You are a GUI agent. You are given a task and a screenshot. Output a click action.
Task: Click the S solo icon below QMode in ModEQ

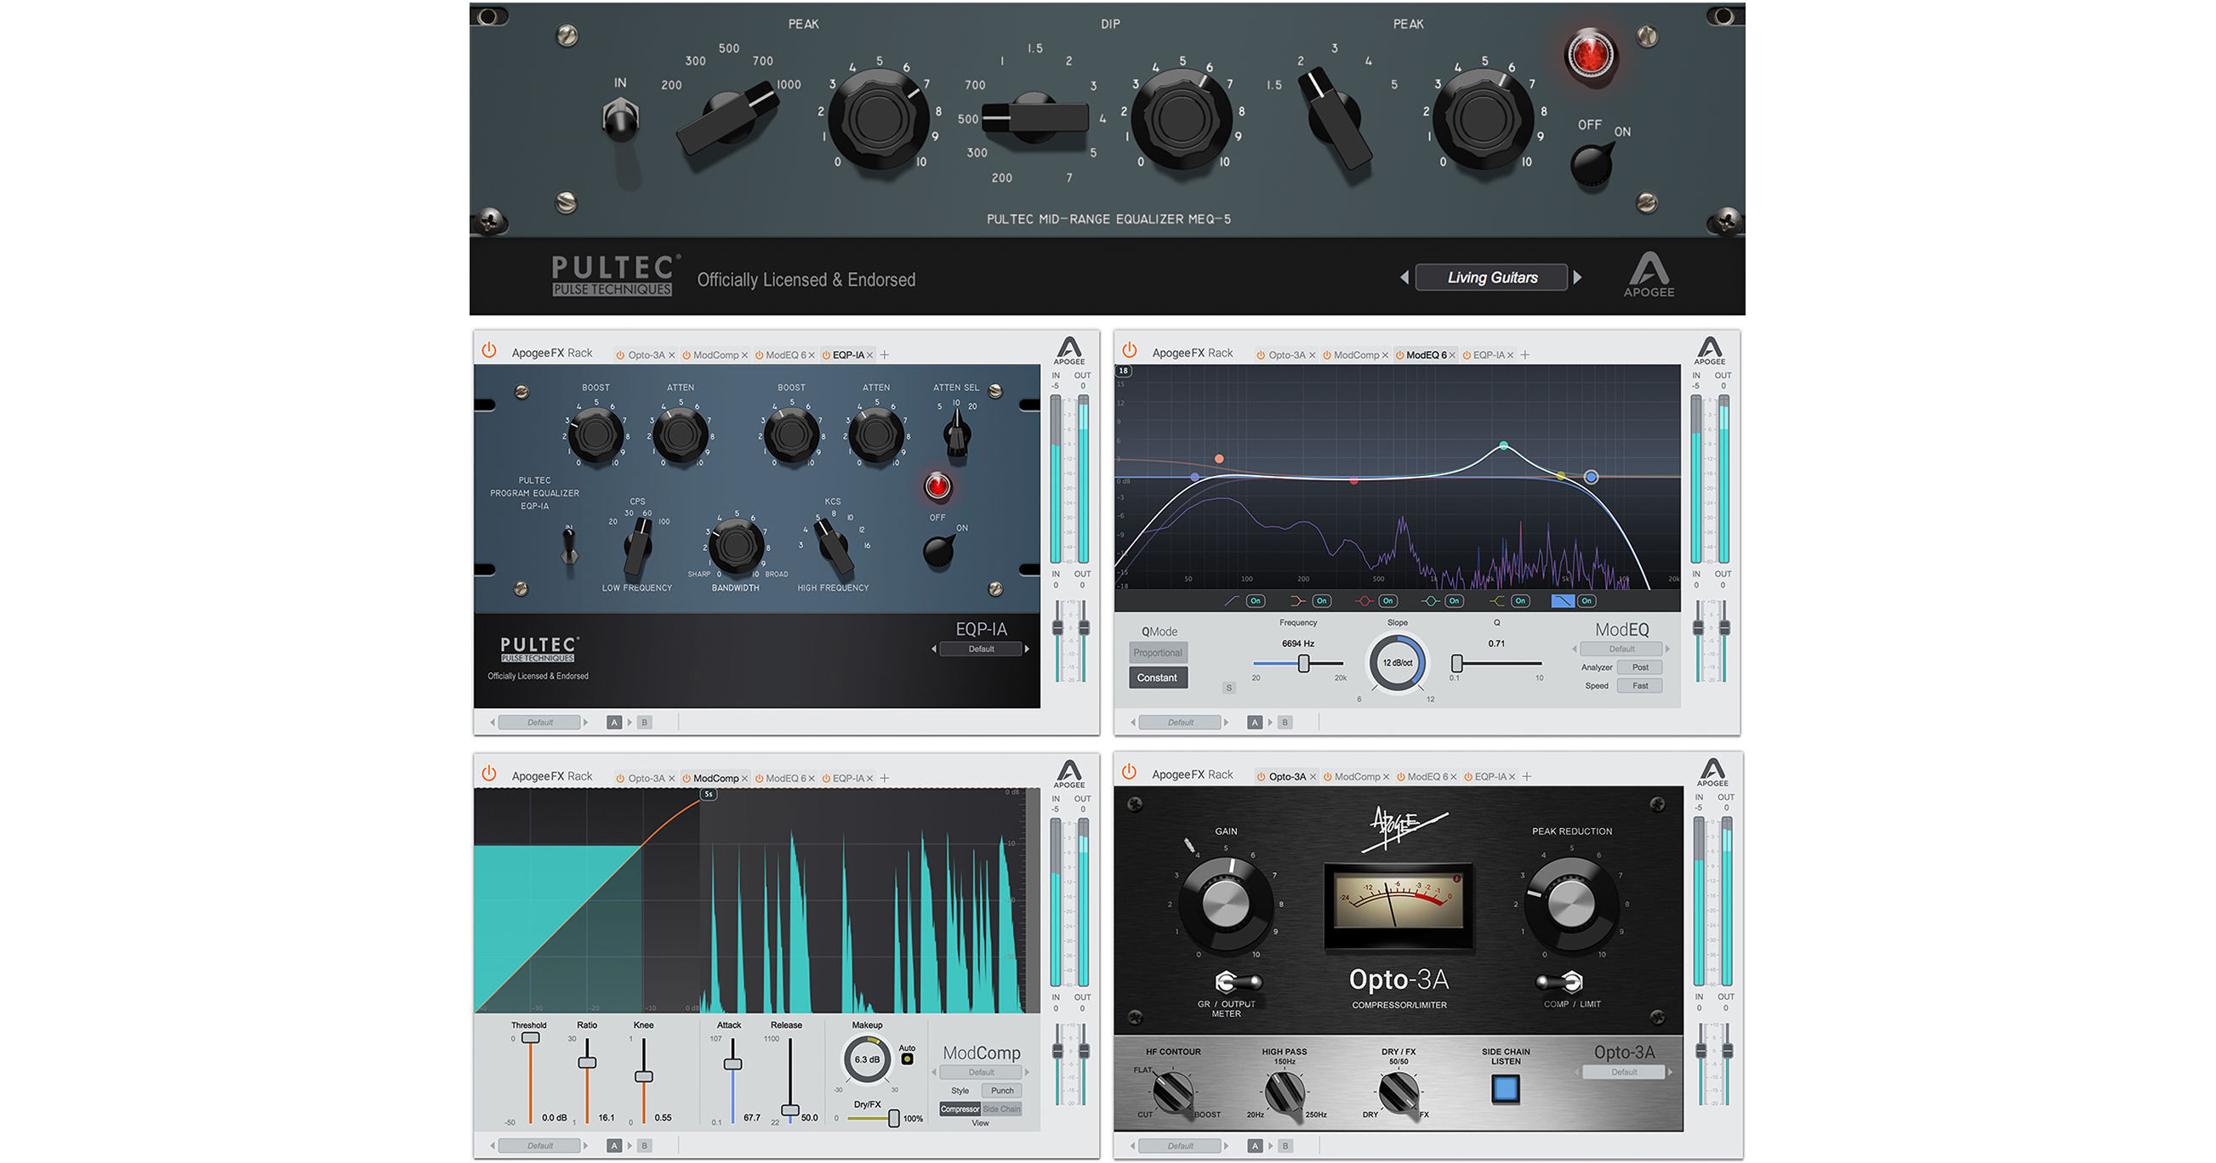[1228, 689]
